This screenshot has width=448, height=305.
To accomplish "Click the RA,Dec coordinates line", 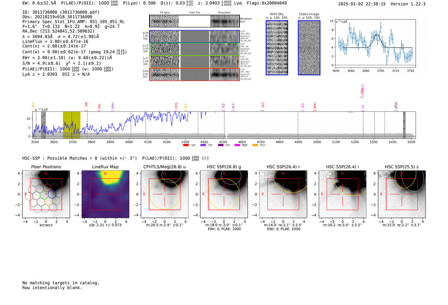I will pos(59,31).
